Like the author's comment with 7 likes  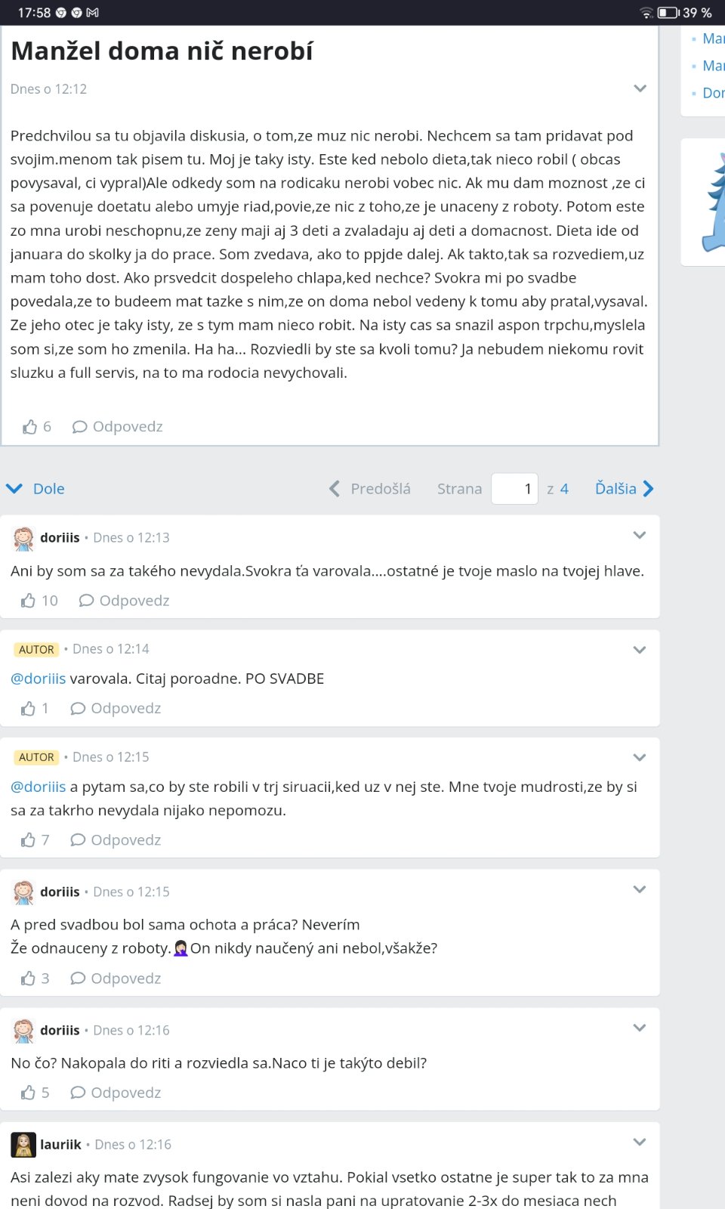point(29,840)
